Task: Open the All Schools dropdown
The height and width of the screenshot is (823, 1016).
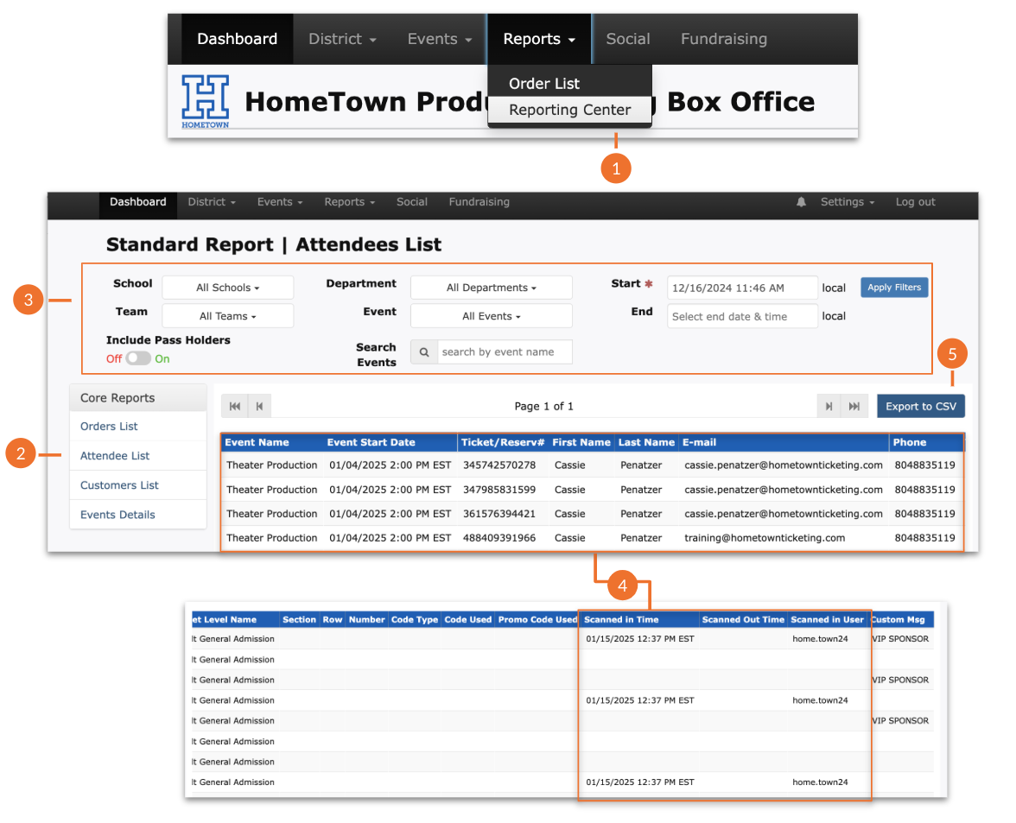Action: pyautogui.click(x=227, y=288)
